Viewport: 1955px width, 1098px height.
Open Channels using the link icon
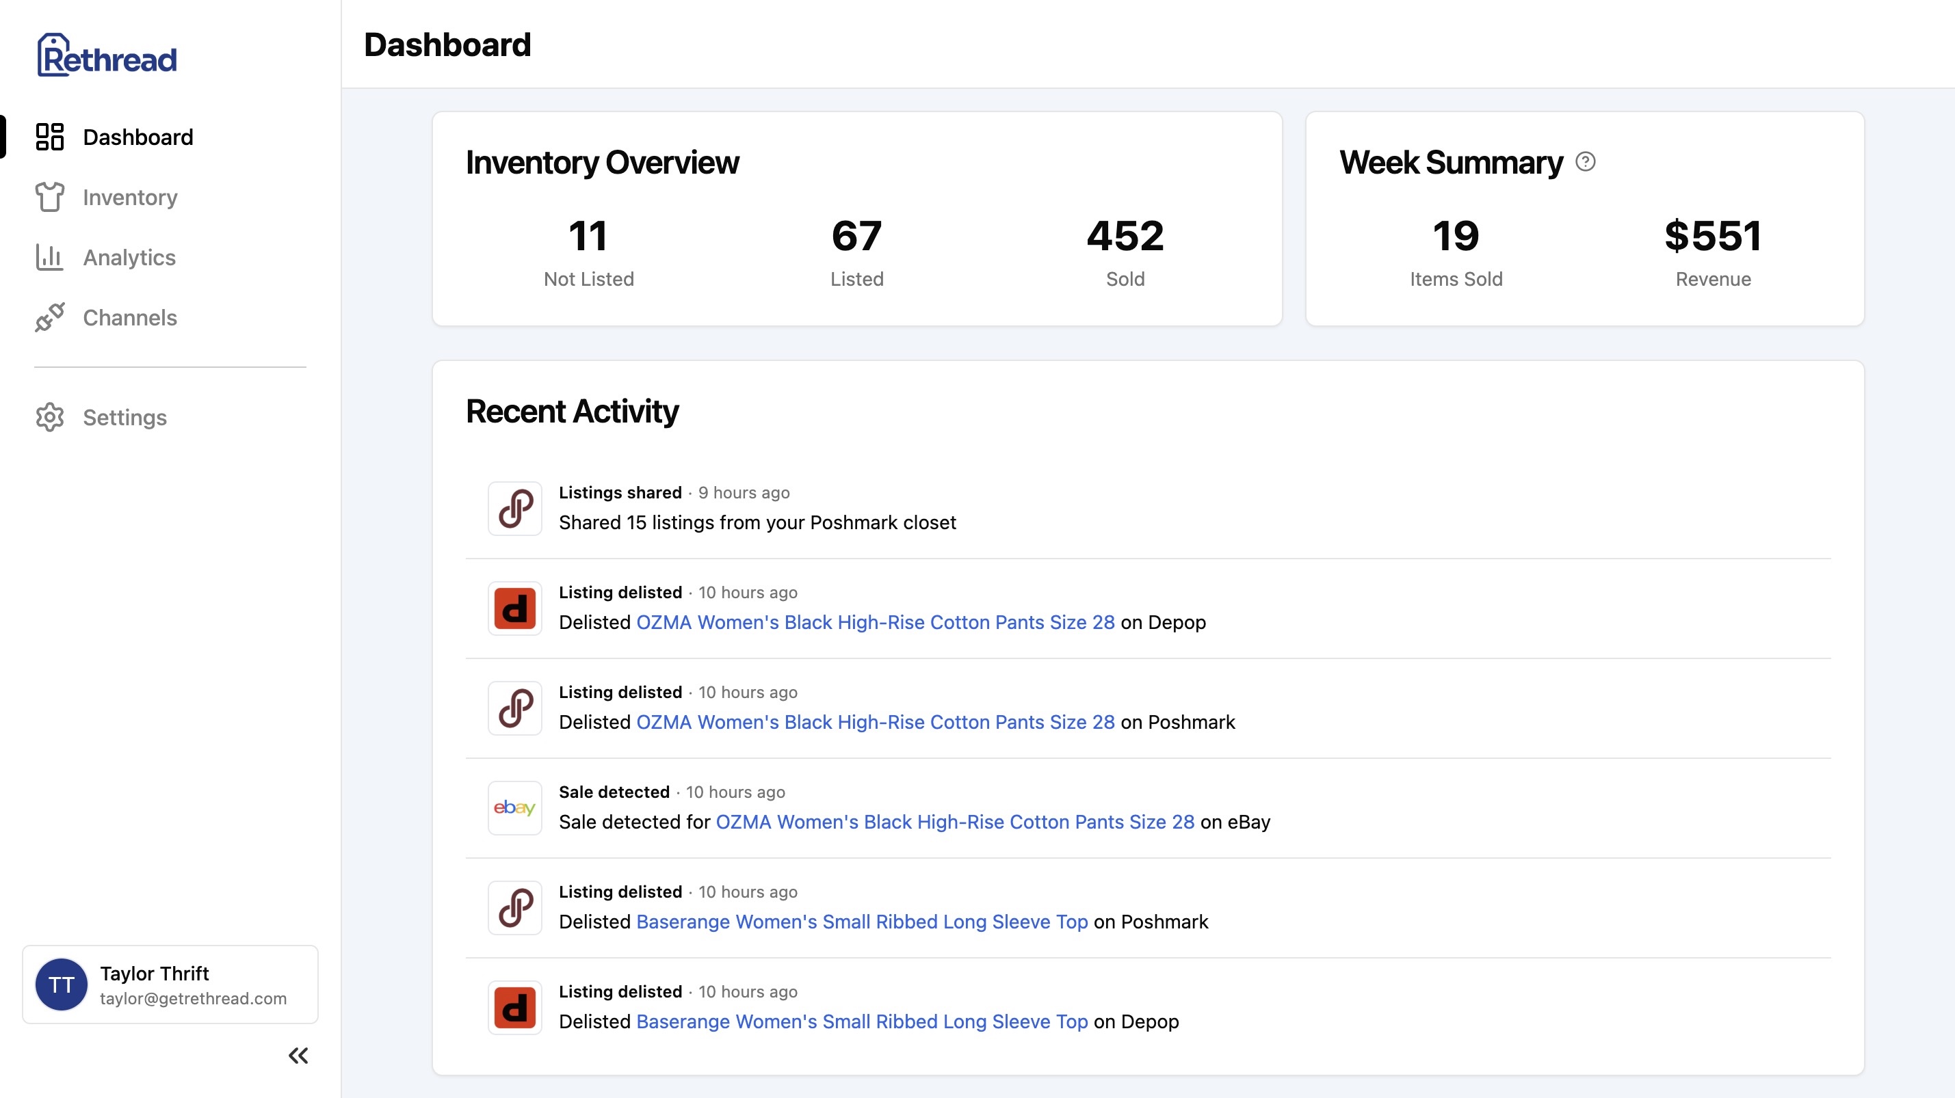[x=49, y=318]
